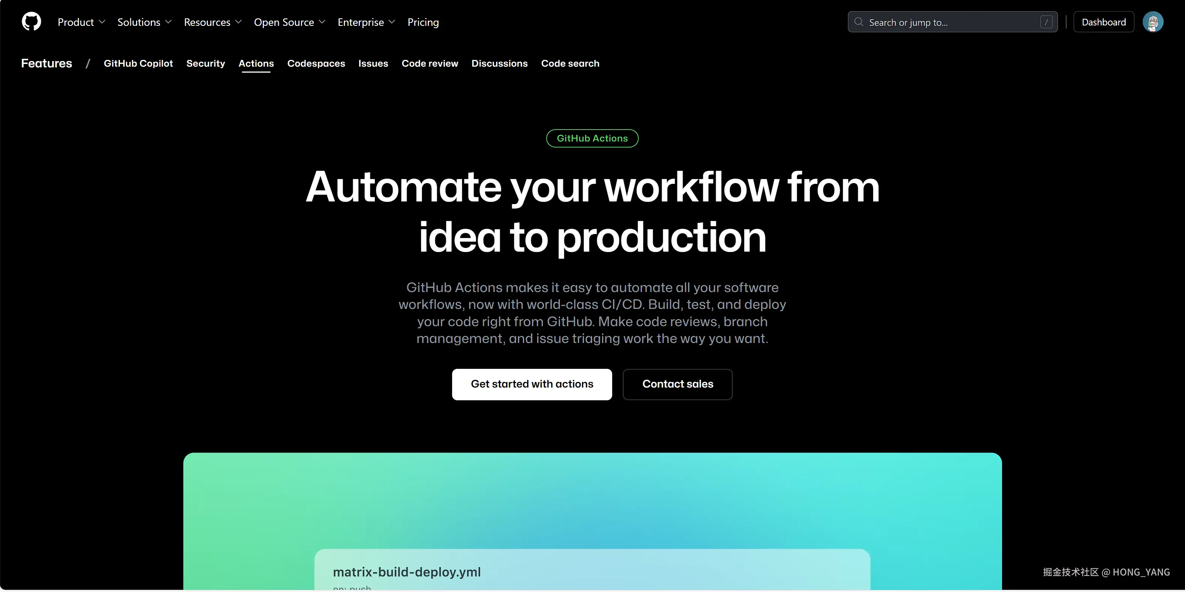The image size is (1185, 592).
Task: Open the Resources dropdown menu
Action: click(x=213, y=22)
